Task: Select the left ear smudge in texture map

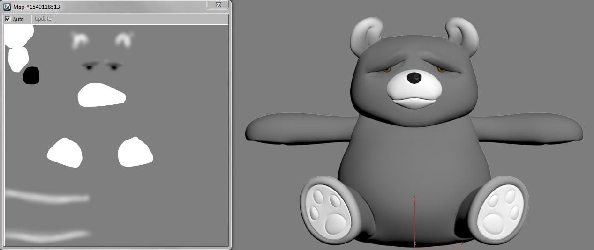Action: pos(80,41)
